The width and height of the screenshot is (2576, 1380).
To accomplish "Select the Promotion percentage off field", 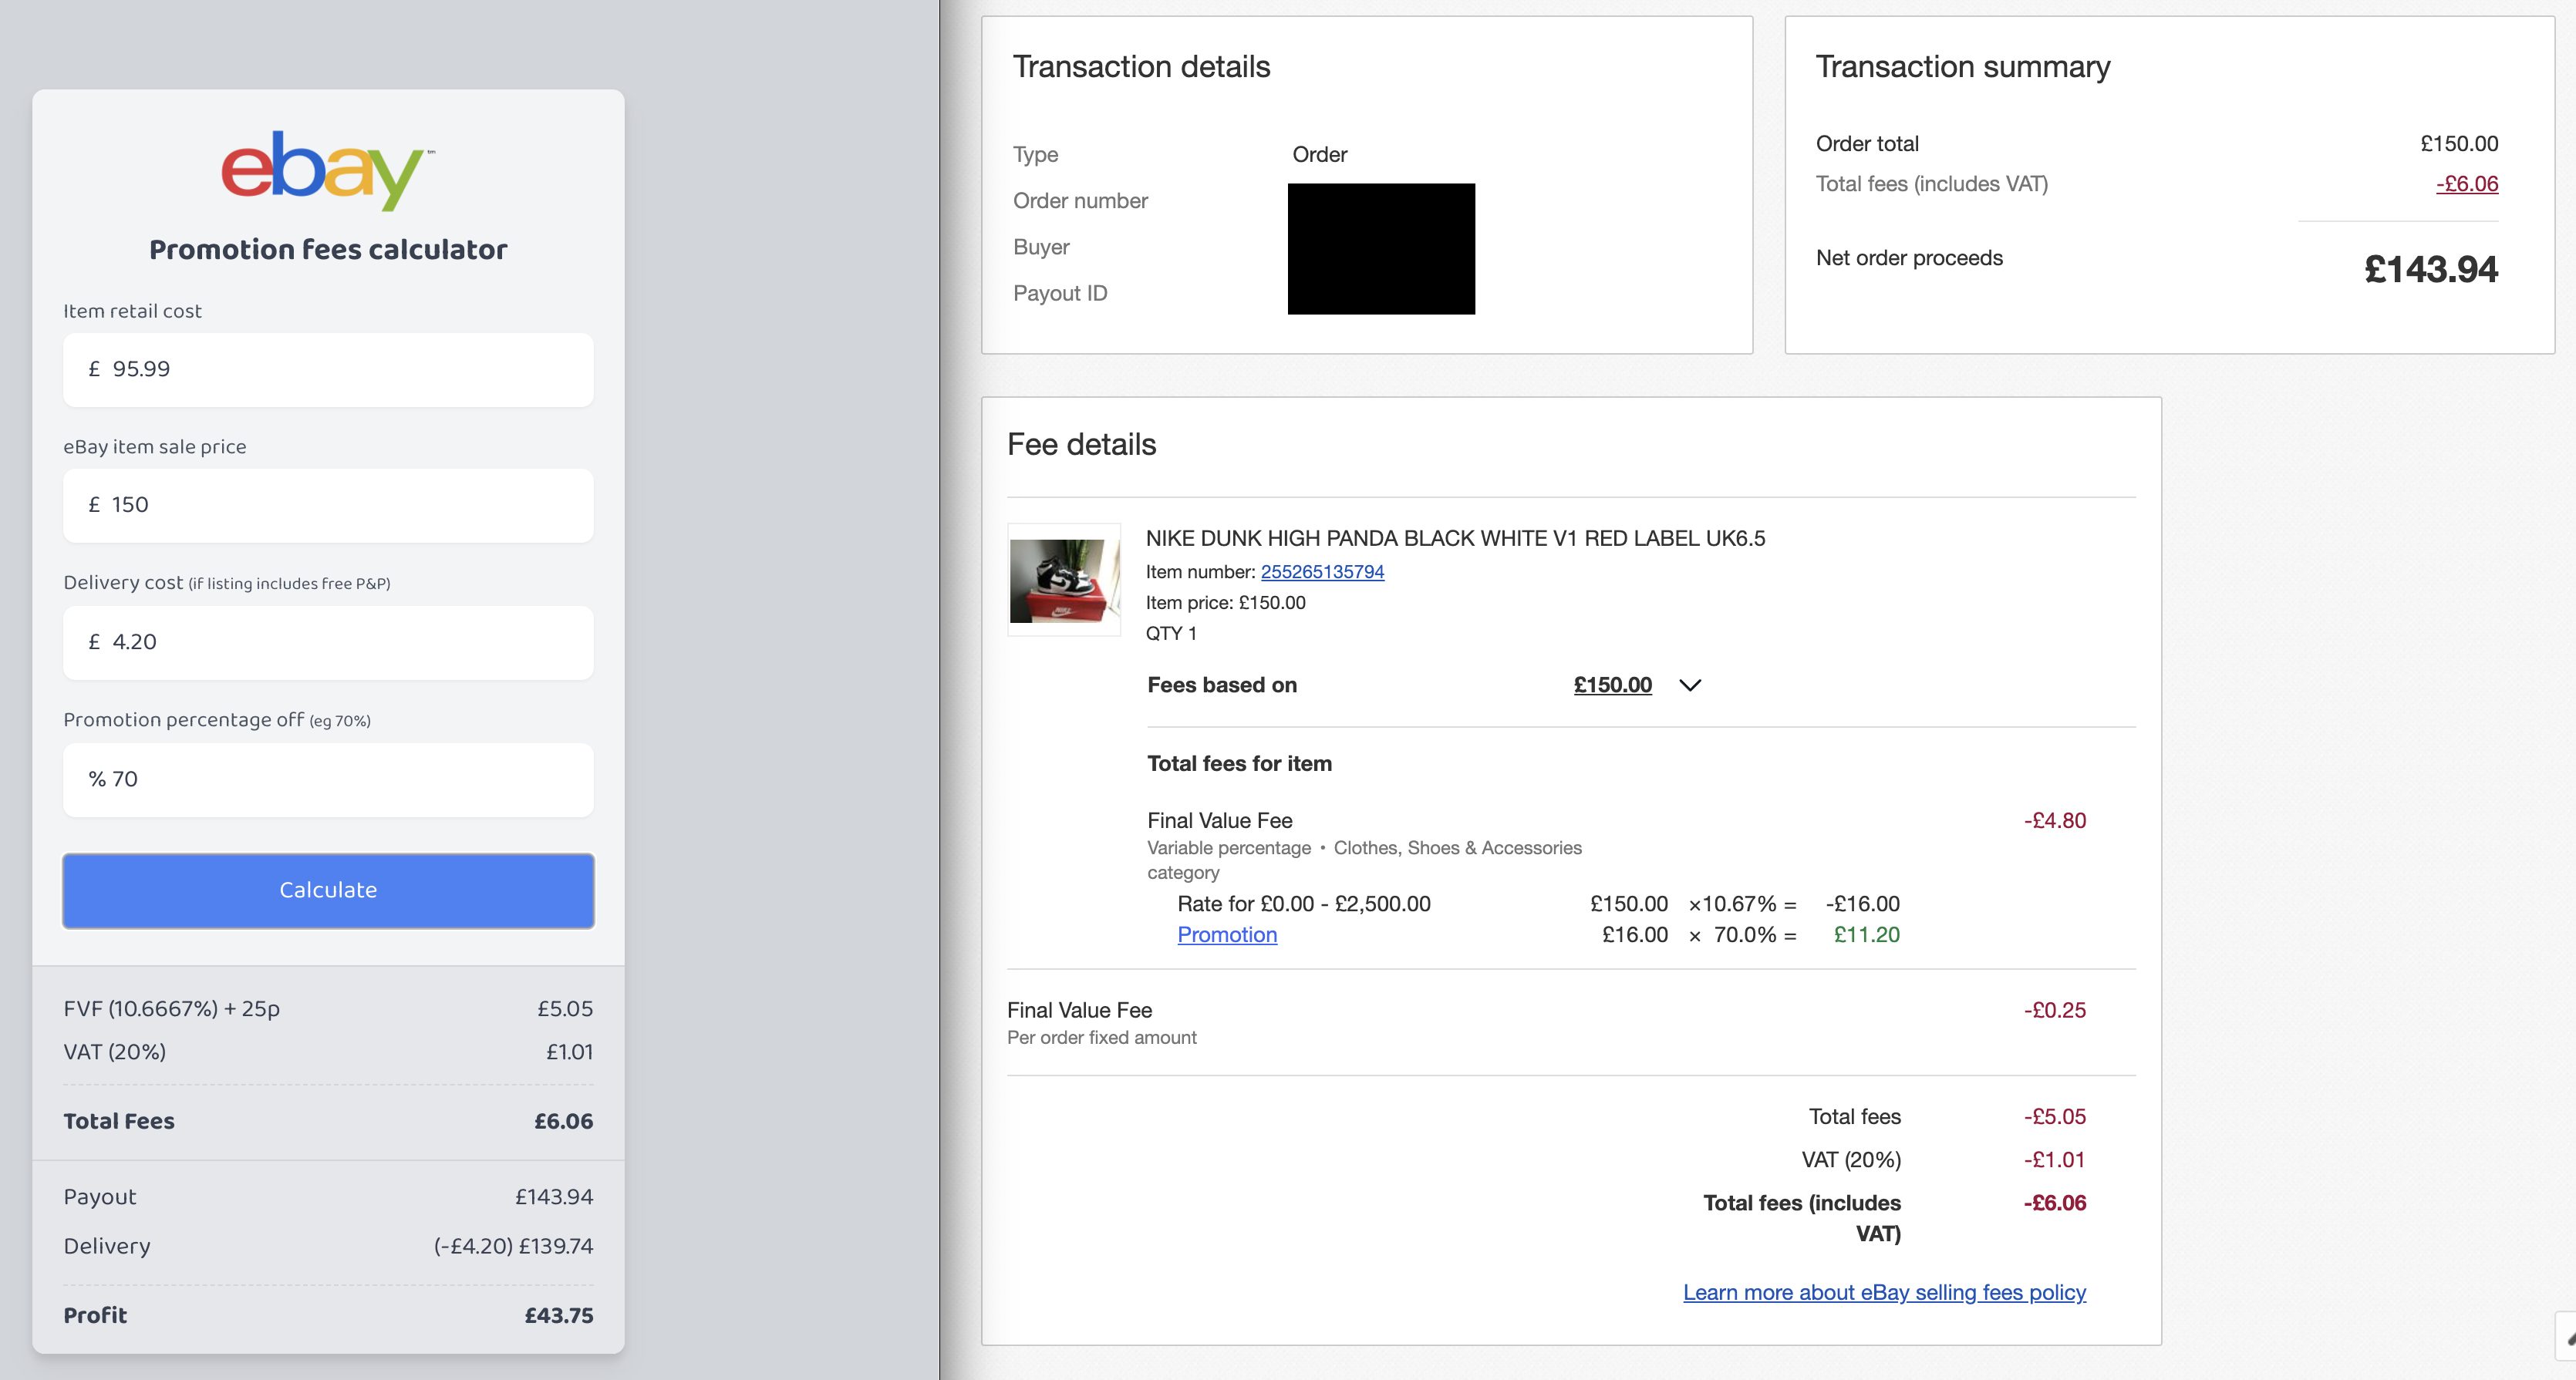I will (328, 779).
